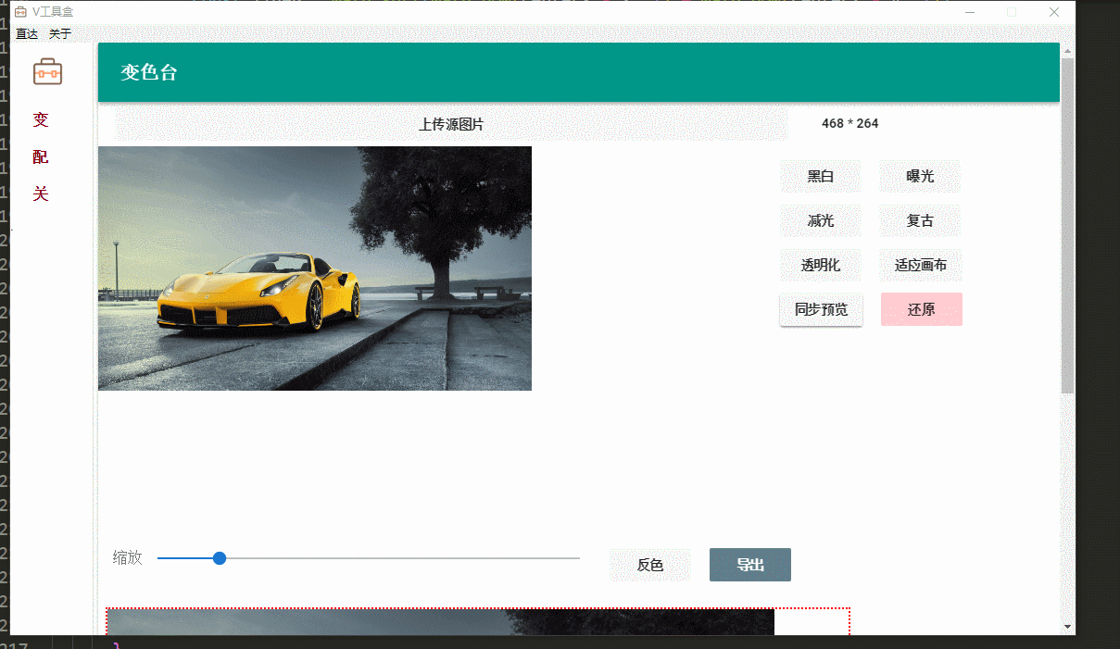Click the 减光 button

[821, 220]
